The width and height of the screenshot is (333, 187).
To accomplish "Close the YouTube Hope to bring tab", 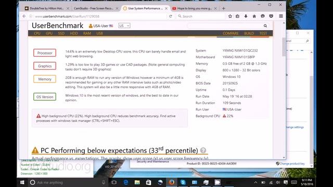I will point(215,8).
